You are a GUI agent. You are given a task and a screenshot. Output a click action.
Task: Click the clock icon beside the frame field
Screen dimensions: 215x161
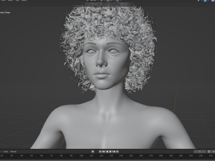(x=209, y=152)
